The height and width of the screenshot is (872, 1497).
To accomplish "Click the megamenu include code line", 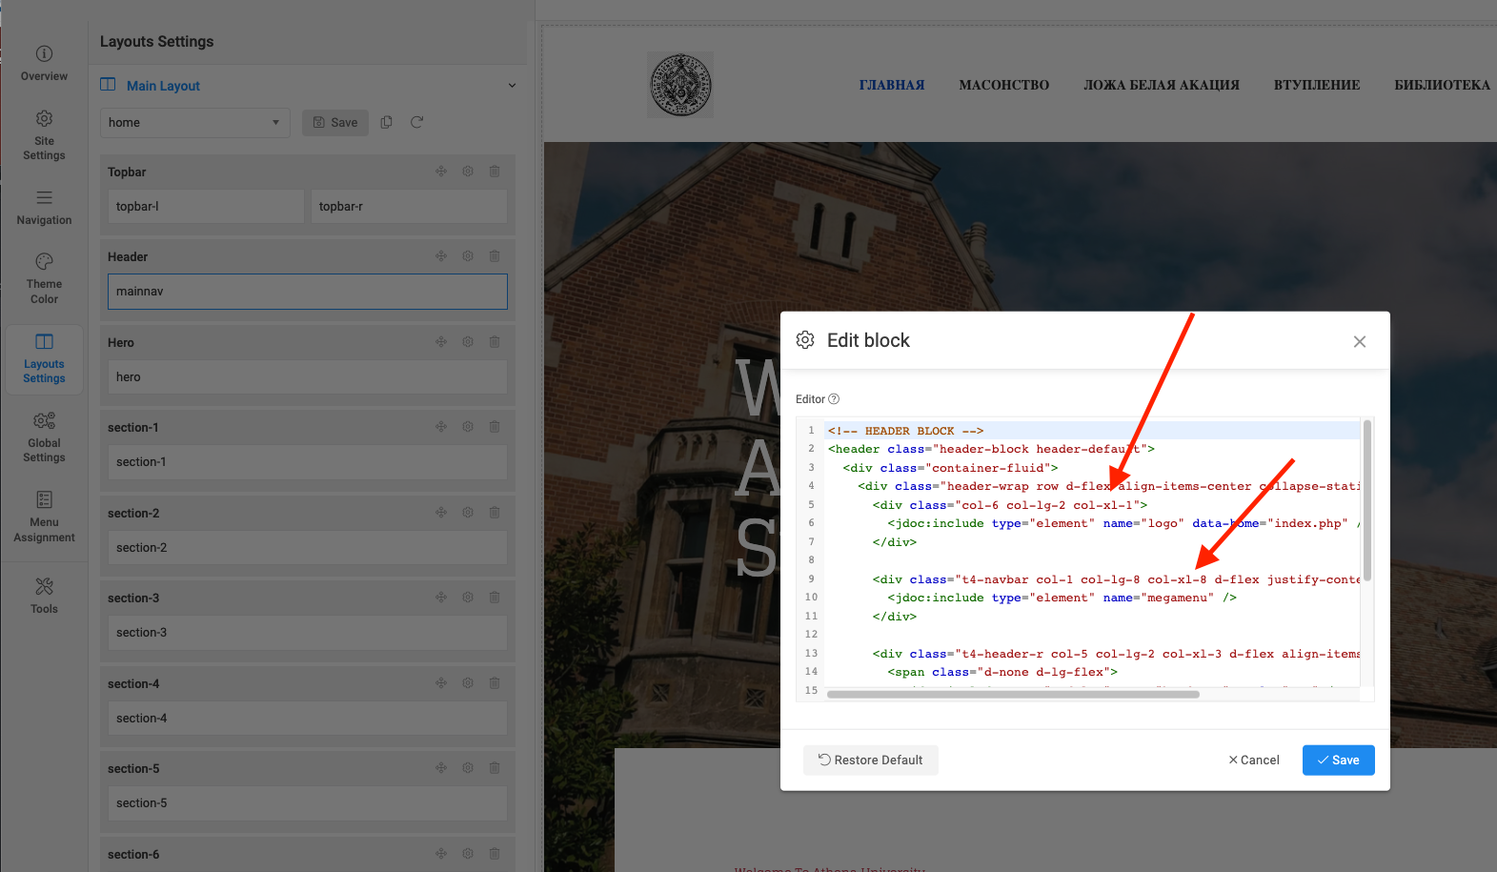I will (1062, 598).
